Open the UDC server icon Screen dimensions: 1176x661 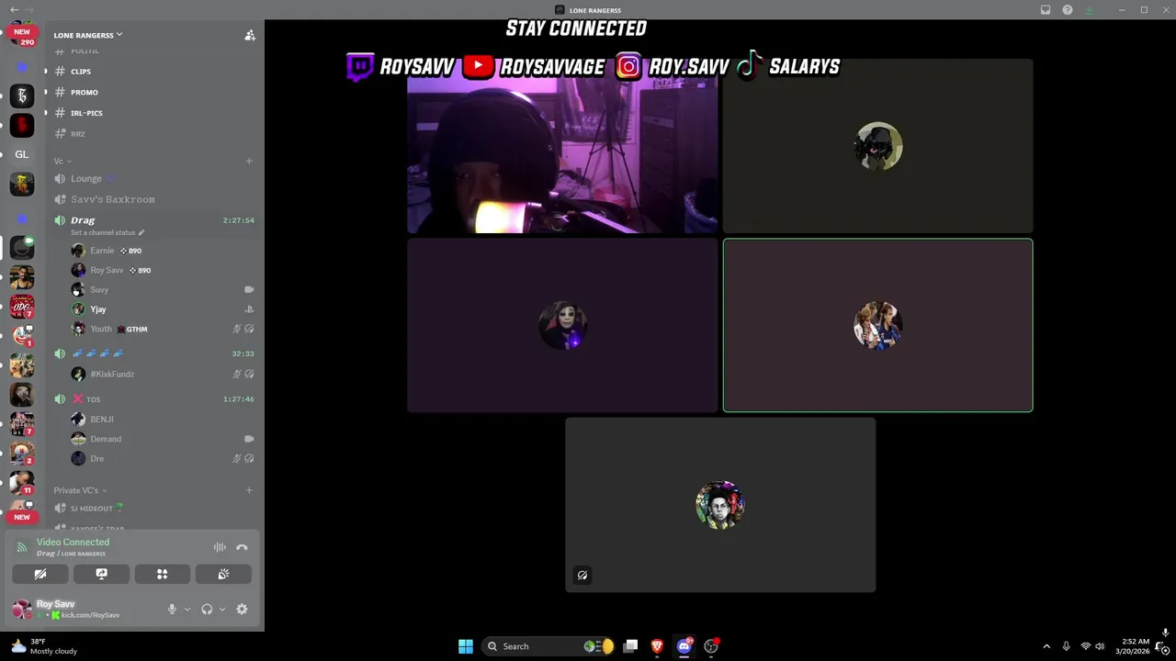click(22, 306)
